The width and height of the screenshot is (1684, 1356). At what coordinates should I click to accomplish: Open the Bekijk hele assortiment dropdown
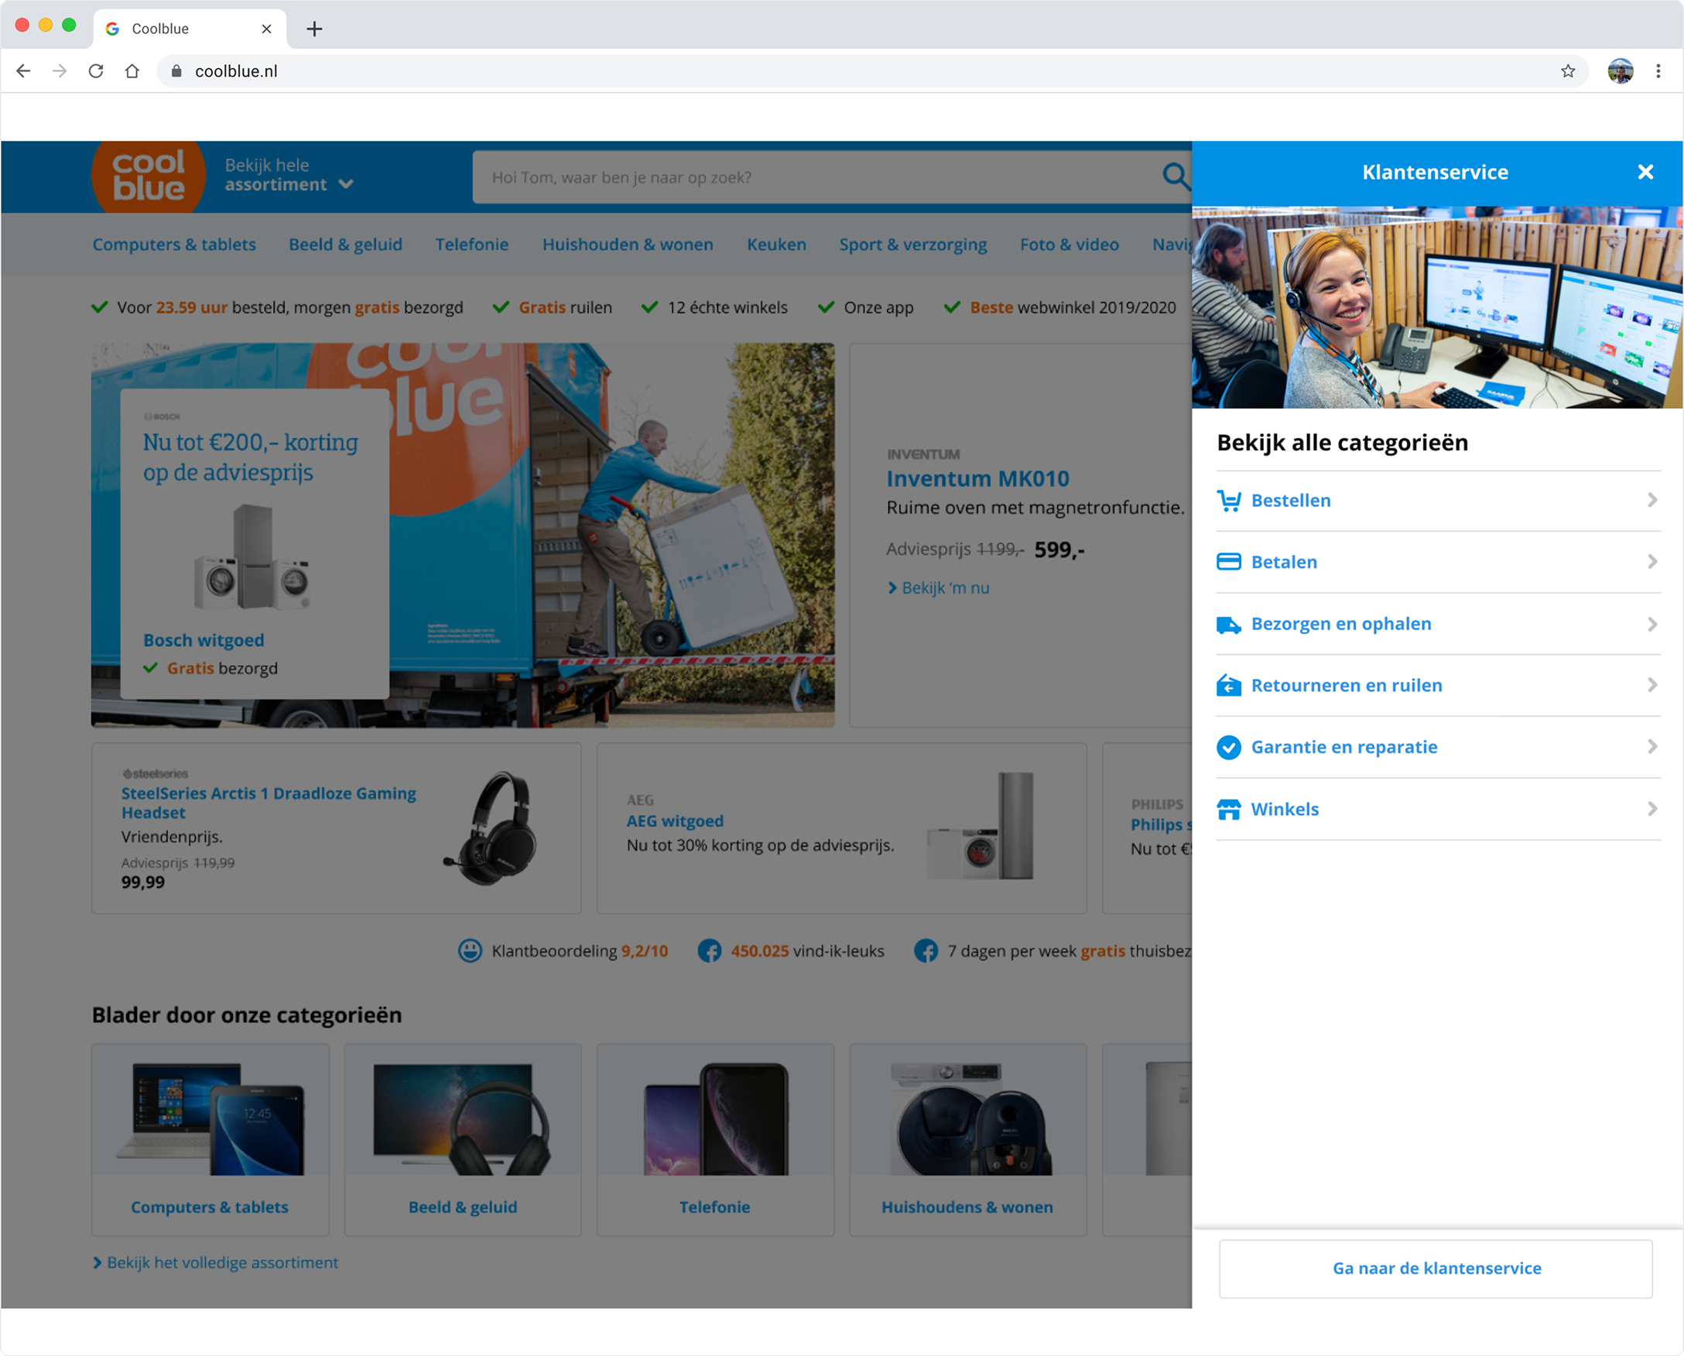point(289,175)
